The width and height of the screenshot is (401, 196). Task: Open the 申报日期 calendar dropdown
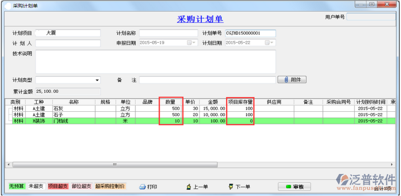click(x=191, y=43)
